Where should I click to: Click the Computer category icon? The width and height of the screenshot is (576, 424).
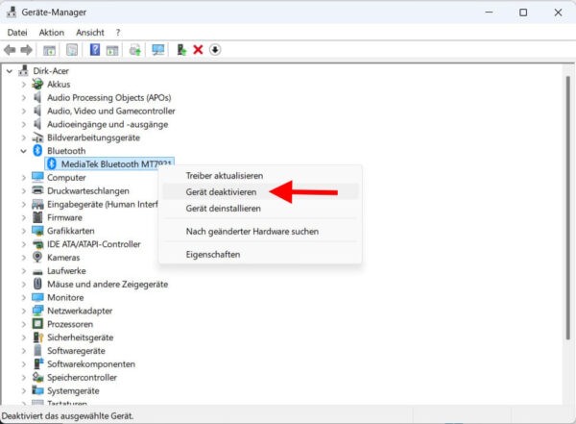pyautogui.click(x=37, y=178)
